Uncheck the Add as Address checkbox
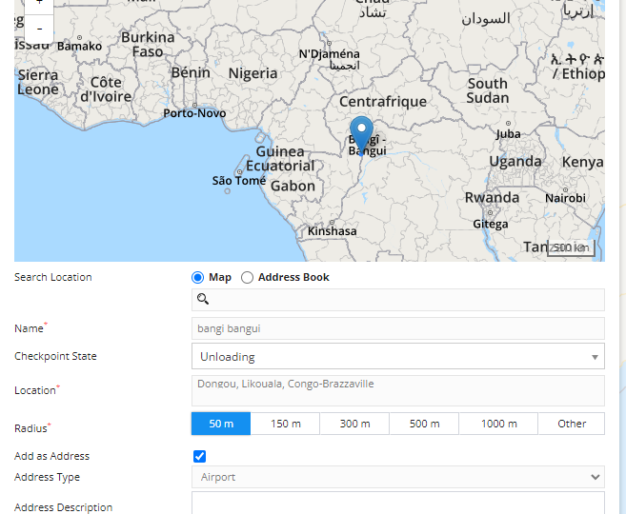Image resolution: width=626 pixels, height=514 pixels. 199,456
